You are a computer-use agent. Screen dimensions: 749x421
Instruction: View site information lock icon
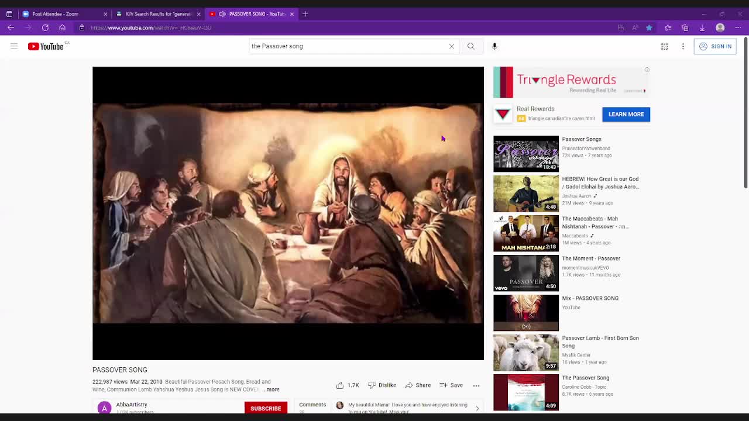coord(82,27)
